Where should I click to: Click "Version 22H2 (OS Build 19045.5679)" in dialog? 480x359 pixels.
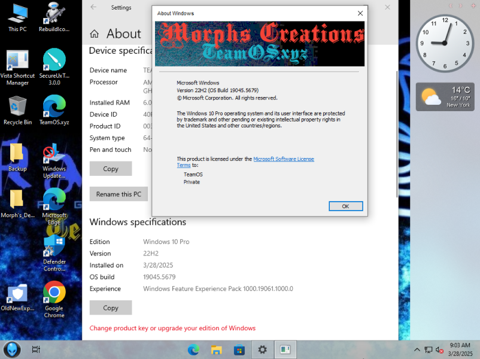click(x=218, y=90)
